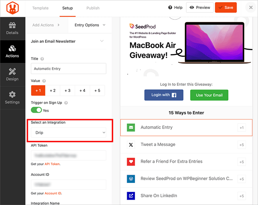Click the Help question mark icon
Image resolution: width=258 pixels, height=205 pixels.
click(170, 7)
